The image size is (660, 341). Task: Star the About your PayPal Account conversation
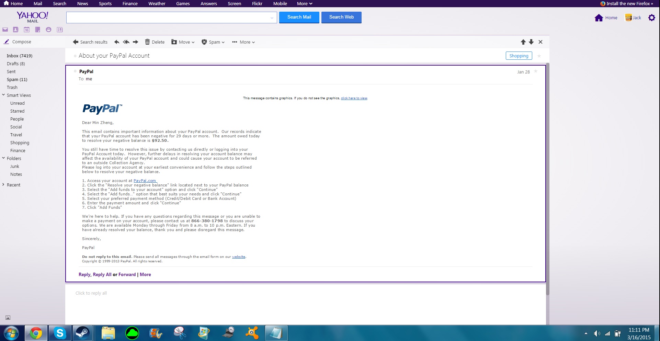pos(539,56)
